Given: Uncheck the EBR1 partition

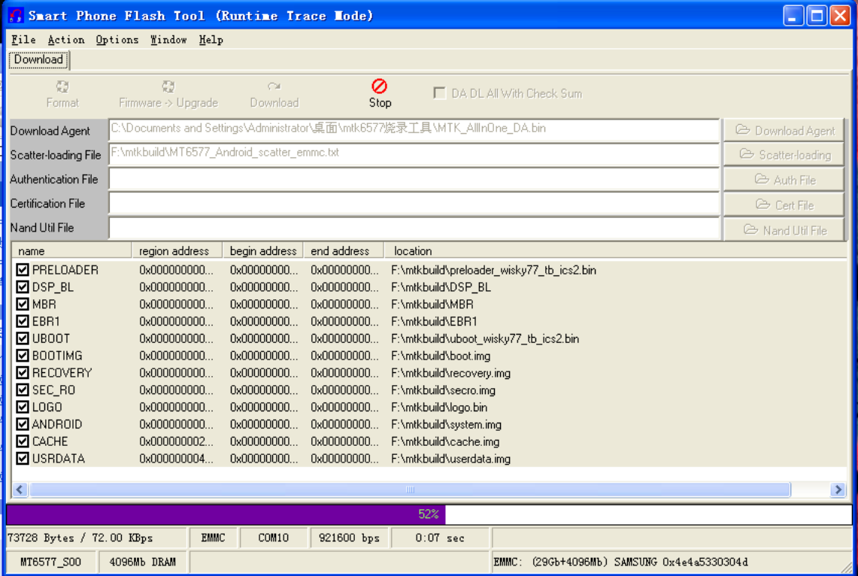Looking at the screenshot, I should (23, 321).
